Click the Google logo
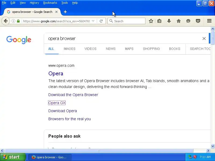This screenshot has width=215, height=161. (19, 40)
